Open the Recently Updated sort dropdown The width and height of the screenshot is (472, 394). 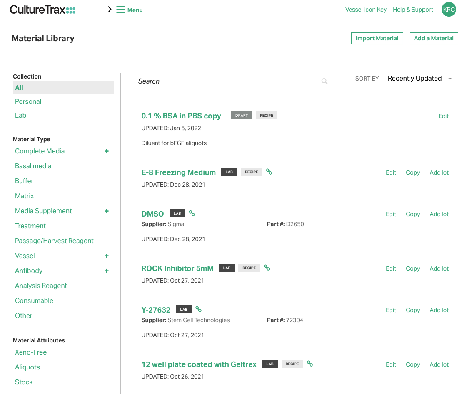(x=420, y=79)
